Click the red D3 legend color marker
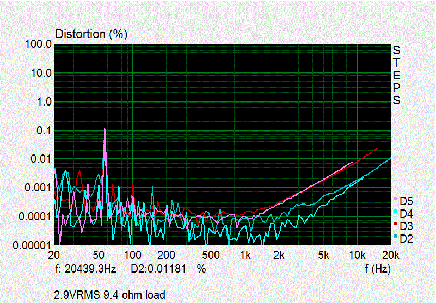The width and height of the screenshot is (436, 303). click(396, 224)
